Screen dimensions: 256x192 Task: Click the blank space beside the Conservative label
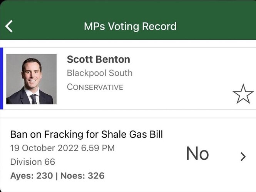pos(176,87)
